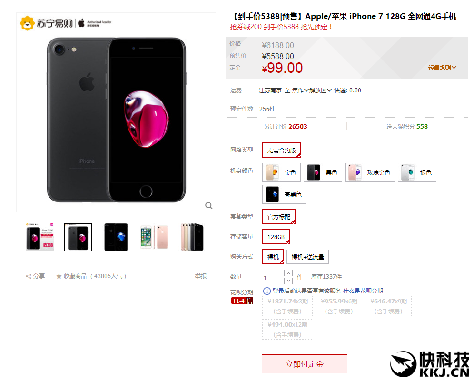
Task: Choose the ¥494.00x12期 installment plan
Action: [x=287, y=330]
